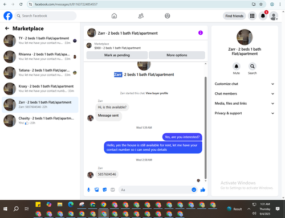The height and width of the screenshot is (218, 285).
Task: Click the Result tray item
Action: (x=234, y=209)
